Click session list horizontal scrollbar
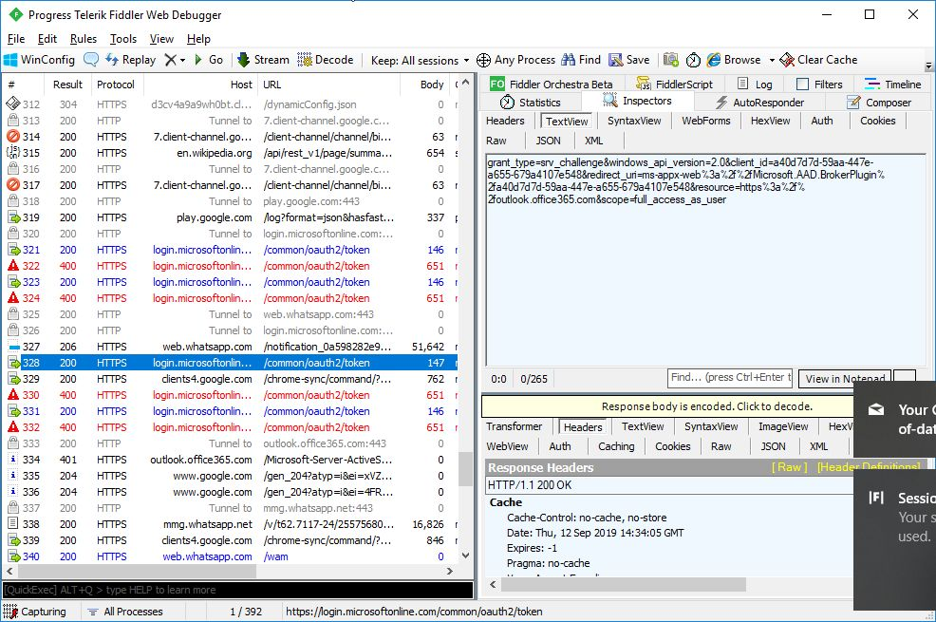 tap(136, 572)
